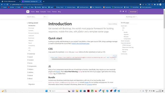Launch Microsoft Edge from the taskbar
This screenshot has height=93, width=165.
pyautogui.click(x=81, y=91)
